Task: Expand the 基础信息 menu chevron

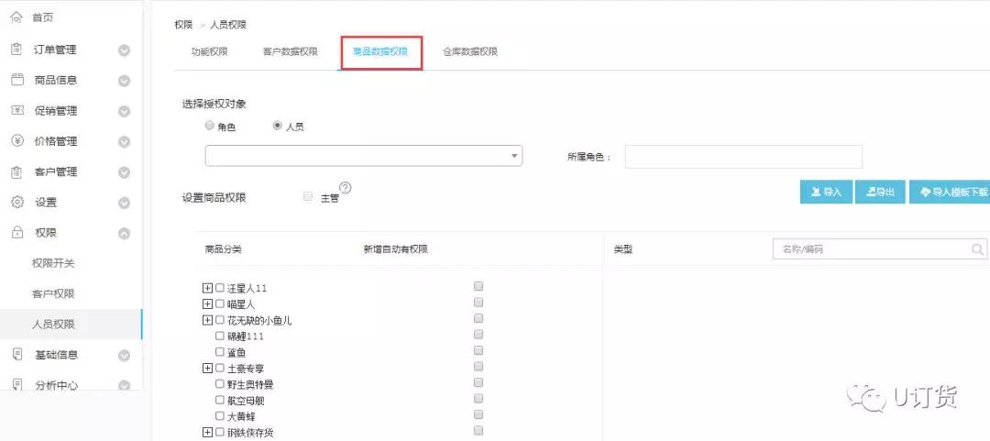Action: click(125, 355)
